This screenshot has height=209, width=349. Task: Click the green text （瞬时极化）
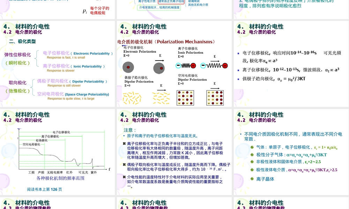[x=17, y=63]
